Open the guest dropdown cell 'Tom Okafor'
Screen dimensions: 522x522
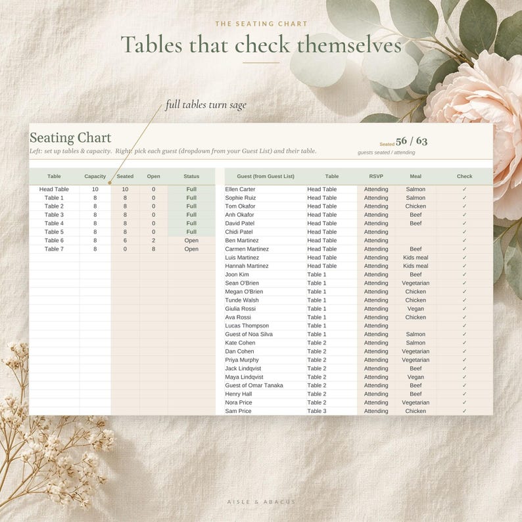coord(266,206)
